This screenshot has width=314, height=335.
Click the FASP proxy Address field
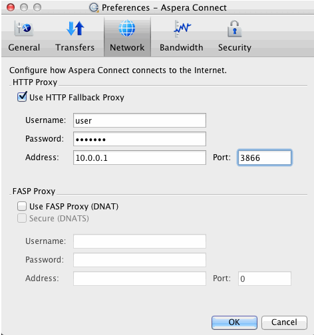click(x=140, y=279)
